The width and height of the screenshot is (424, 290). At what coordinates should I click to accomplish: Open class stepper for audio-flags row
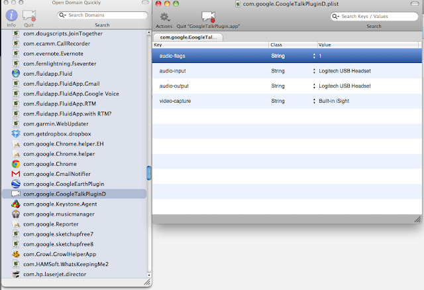coord(314,56)
